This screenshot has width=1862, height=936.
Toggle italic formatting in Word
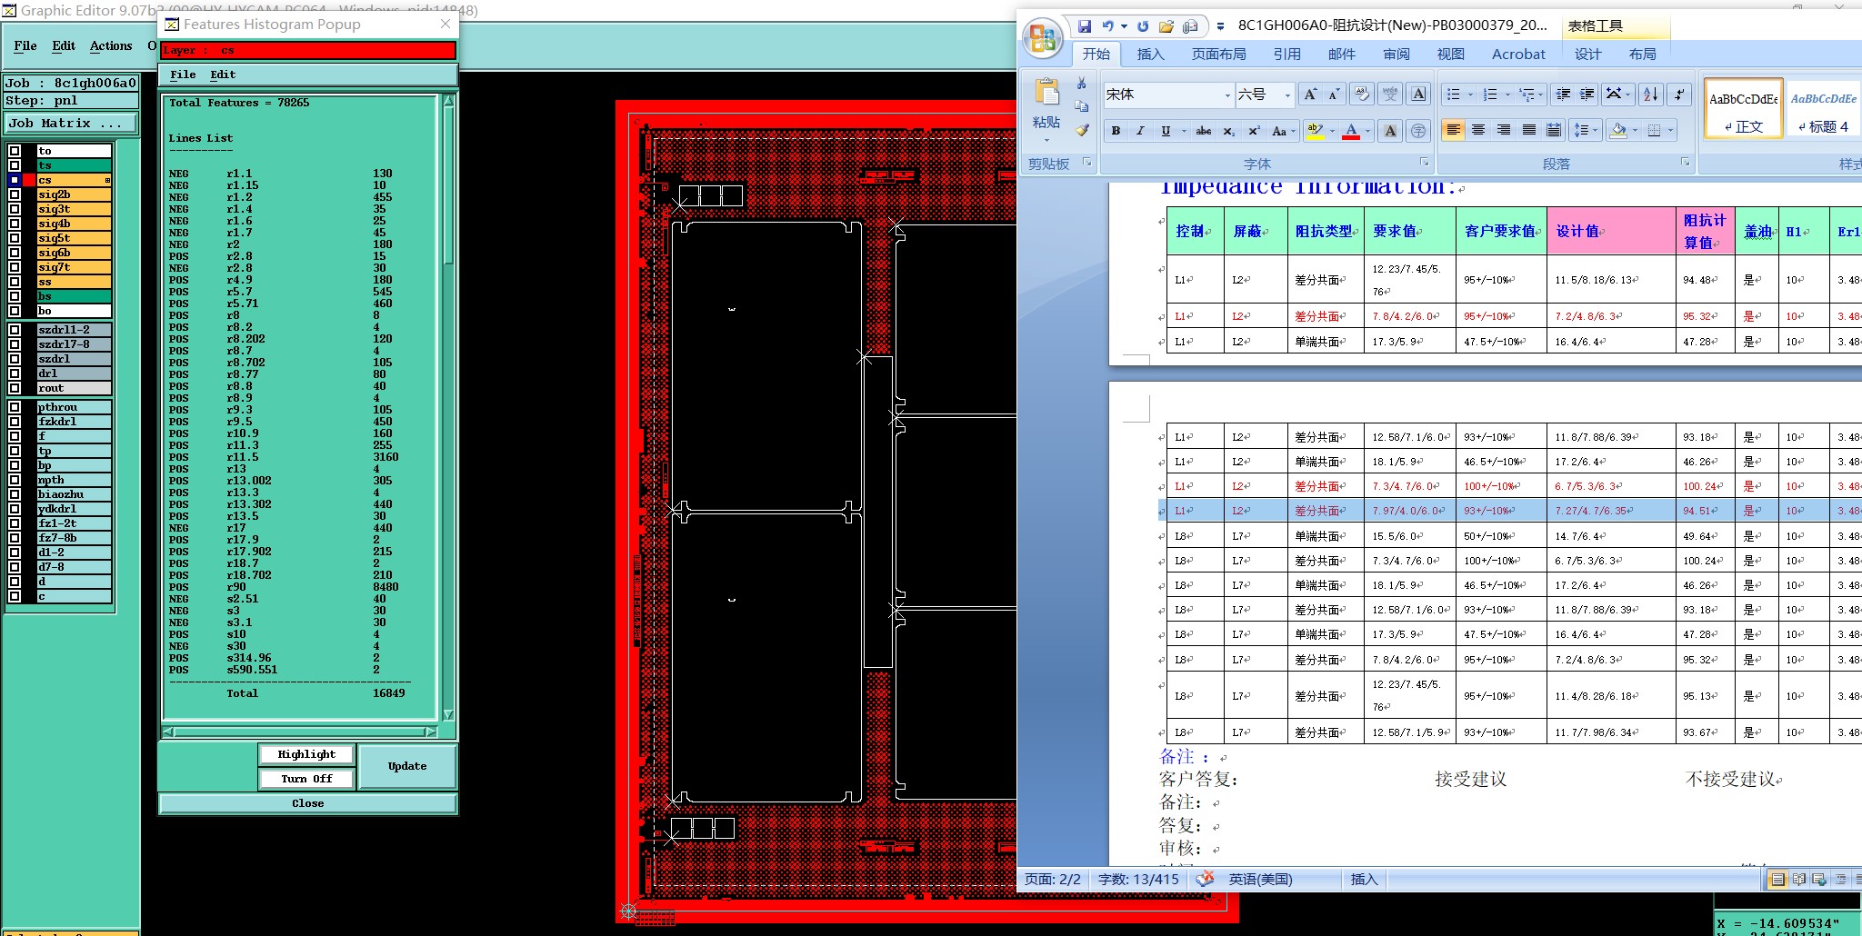[1140, 131]
